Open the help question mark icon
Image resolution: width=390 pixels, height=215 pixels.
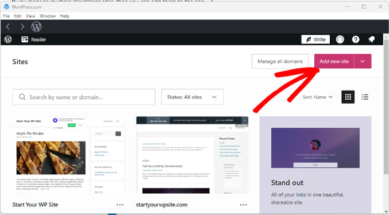coord(356,39)
